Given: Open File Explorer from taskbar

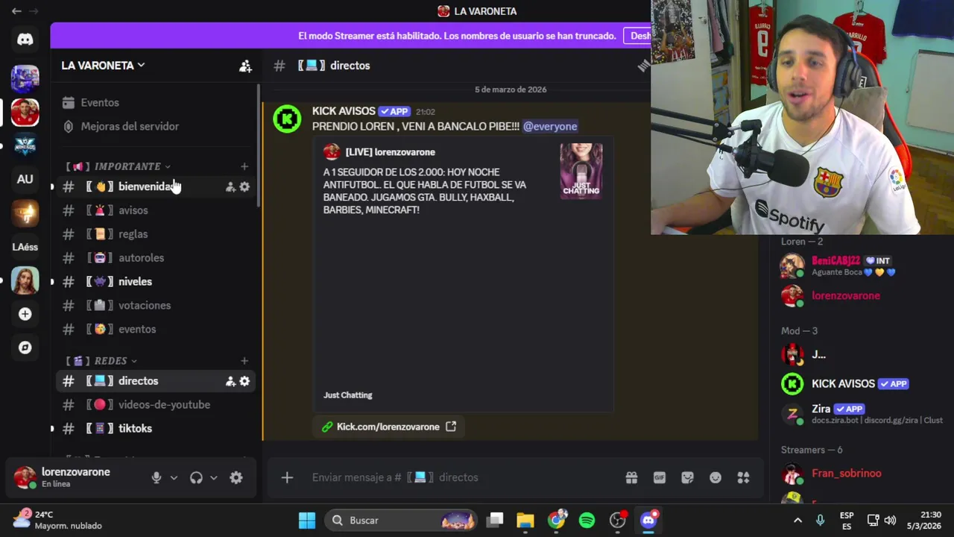Looking at the screenshot, I should point(525,521).
